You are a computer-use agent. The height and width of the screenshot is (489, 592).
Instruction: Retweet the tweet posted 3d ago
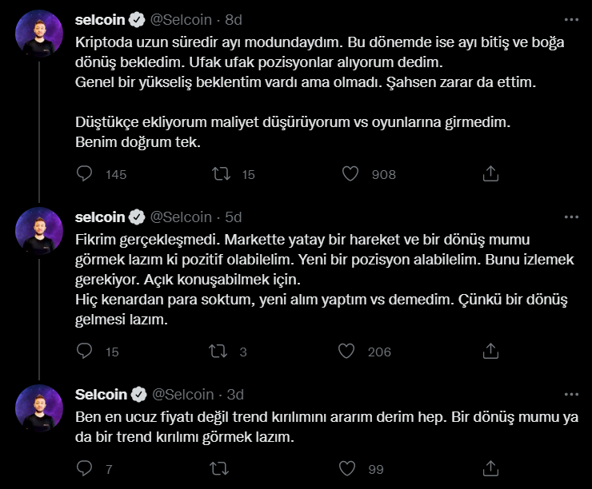218,468
